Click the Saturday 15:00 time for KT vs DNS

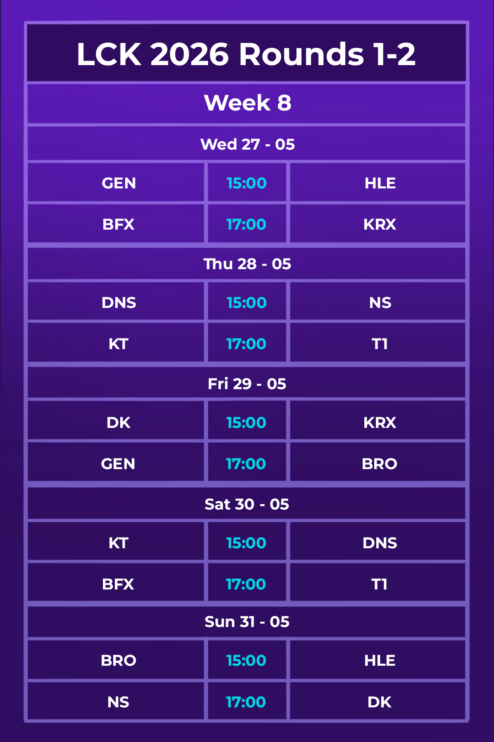[246, 543]
